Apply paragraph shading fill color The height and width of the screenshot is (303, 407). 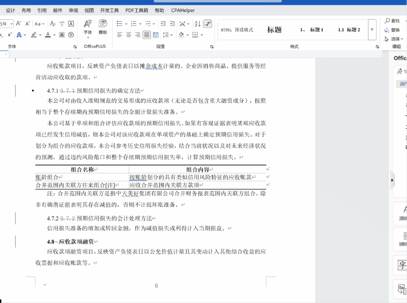[x=181, y=35]
